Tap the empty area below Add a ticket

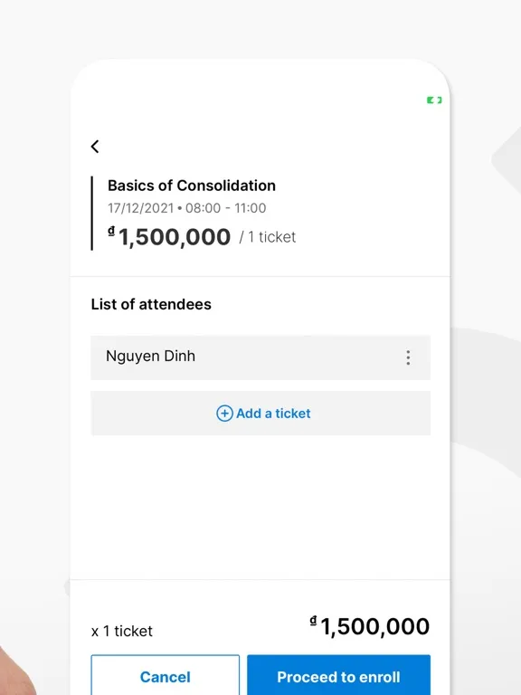click(x=260, y=507)
